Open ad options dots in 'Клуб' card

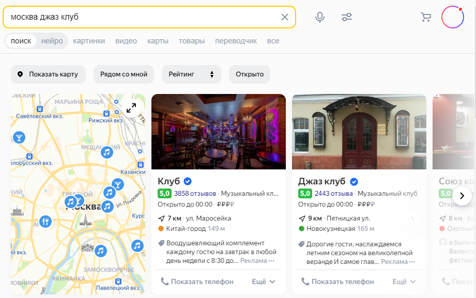point(271,261)
